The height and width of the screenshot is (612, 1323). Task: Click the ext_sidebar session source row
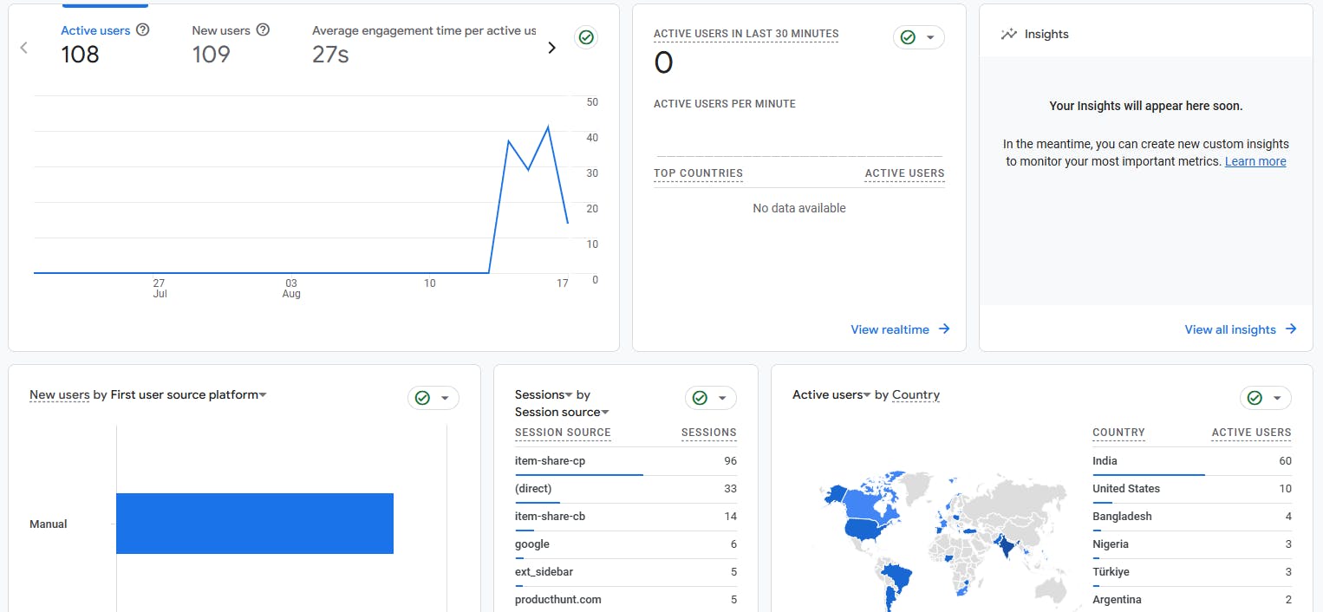(x=626, y=572)
